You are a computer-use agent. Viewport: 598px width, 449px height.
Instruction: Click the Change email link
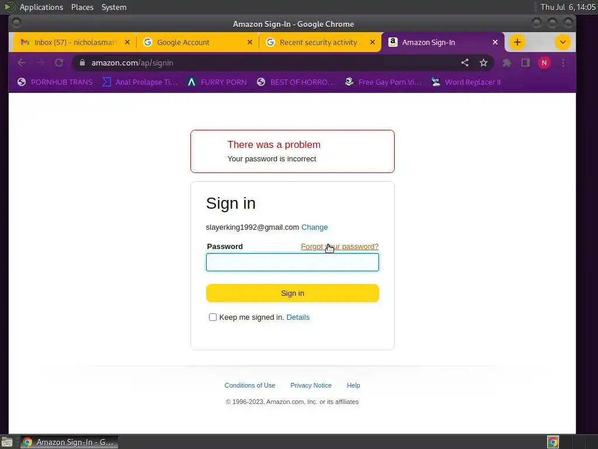pos(314,227)
